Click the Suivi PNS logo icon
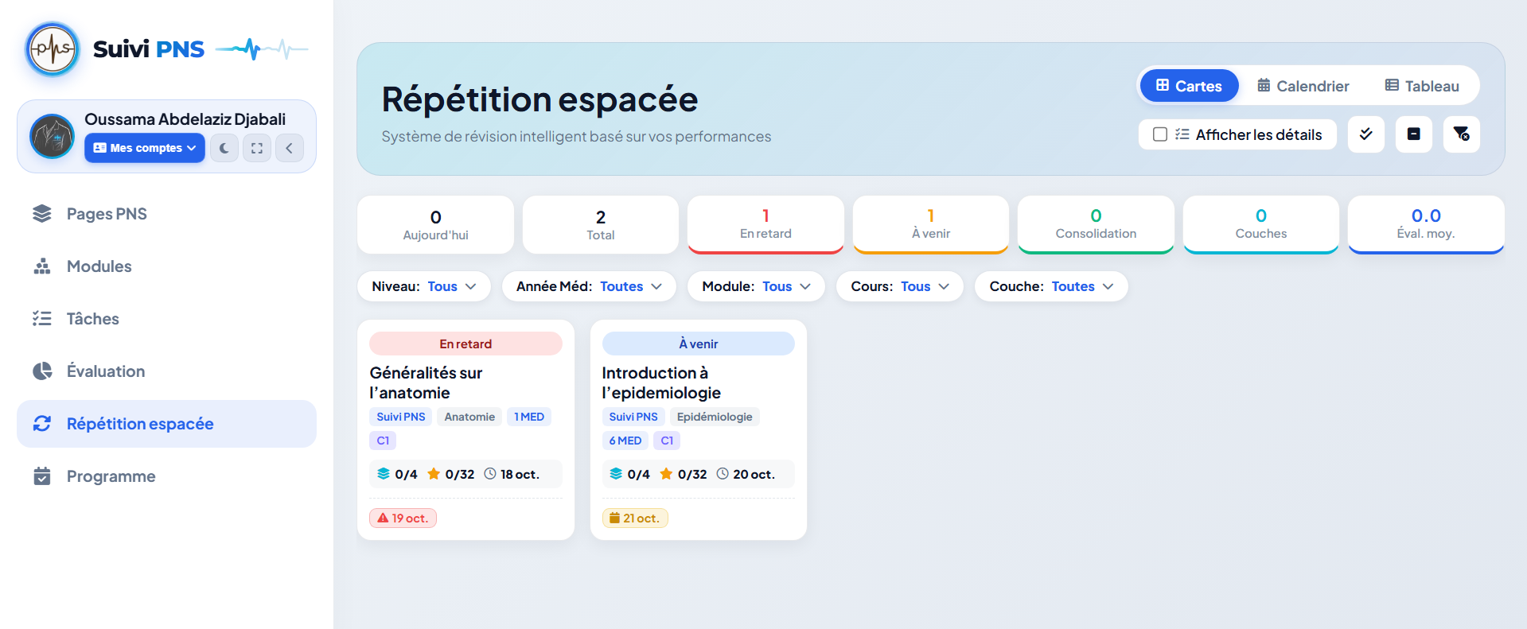 click(53, 49)
